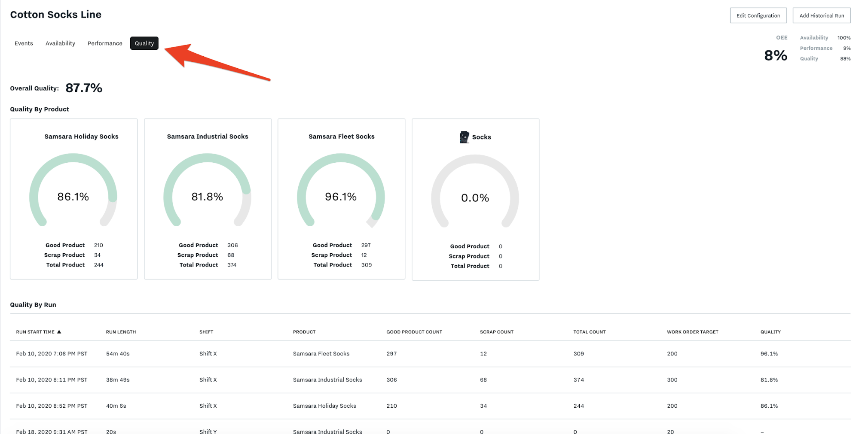
Task: Select the Feb 10, 2020 8:11 PM PST run
Action: [430, 380]
